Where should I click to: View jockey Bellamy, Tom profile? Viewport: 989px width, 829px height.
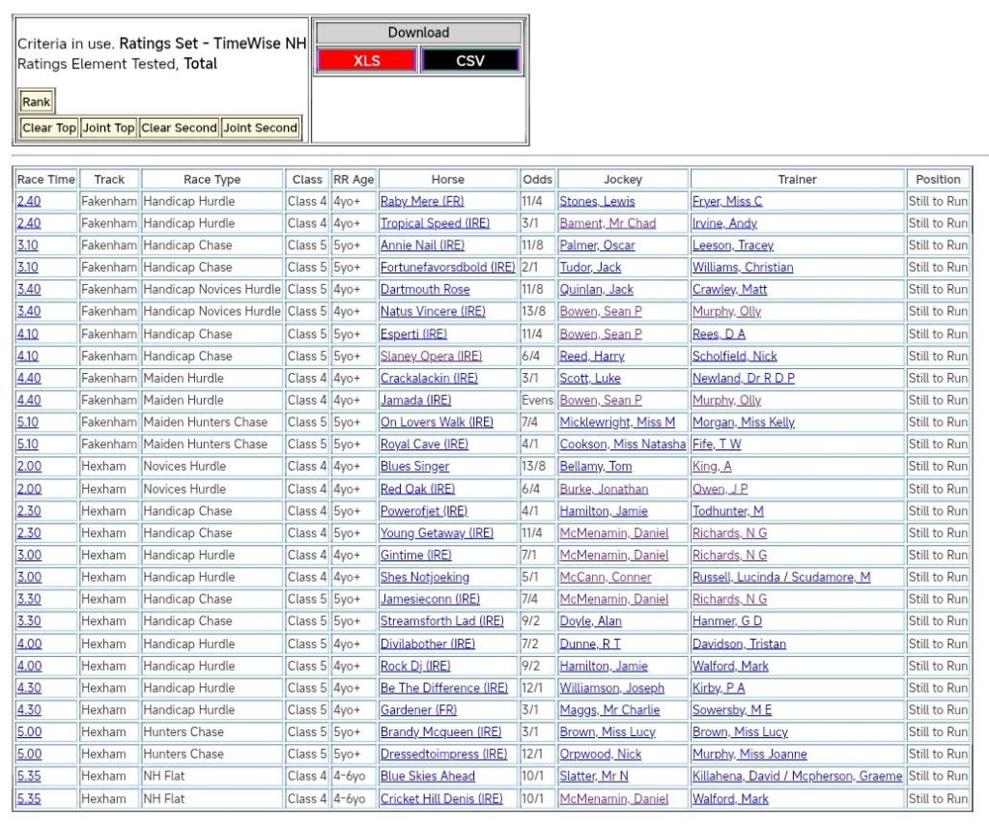click(596, 466)
